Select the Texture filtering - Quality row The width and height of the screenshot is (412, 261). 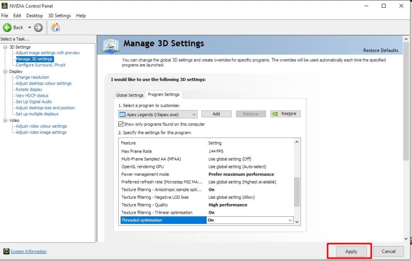click(x=206, y=205)
